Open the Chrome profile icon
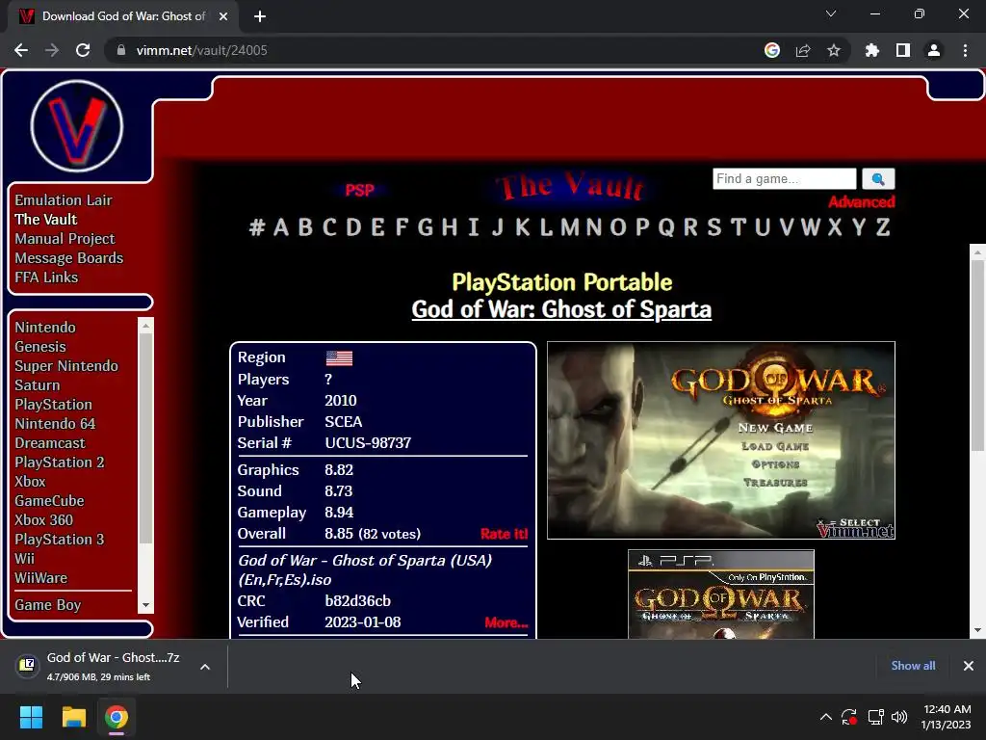This screenshot has width=986, height=740. click(x=934, y=50)
